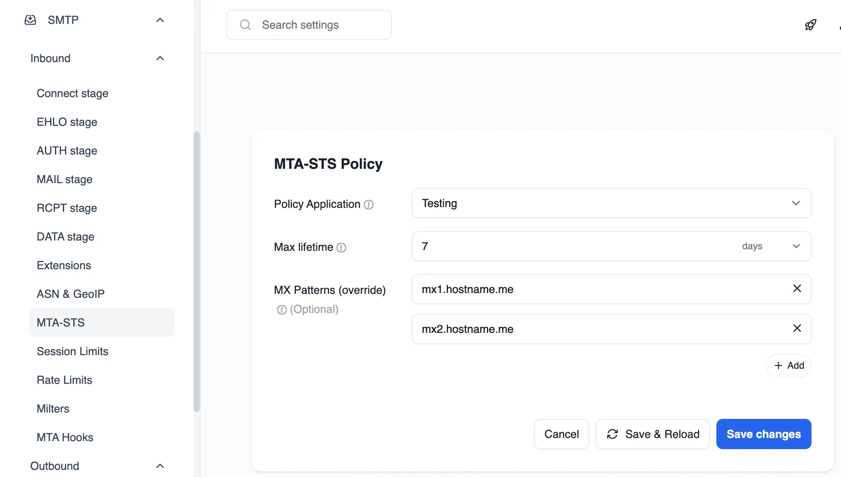Add a new MX pattern with the Add button

[x=788, y=365]
